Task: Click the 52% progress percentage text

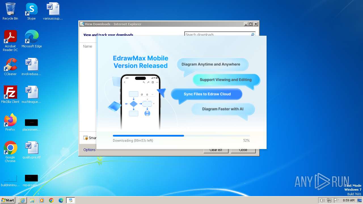Action: 246,141
